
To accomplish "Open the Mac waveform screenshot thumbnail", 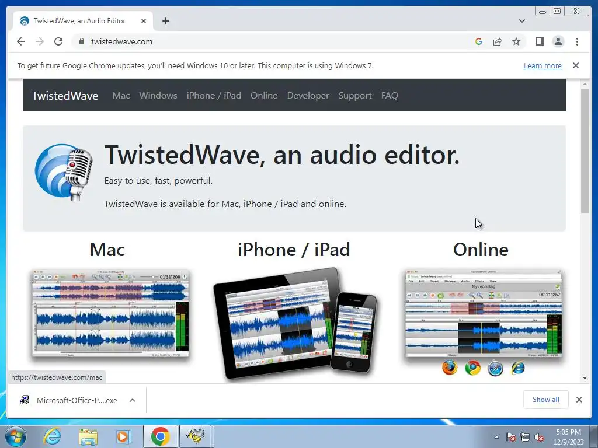I will click(110, 313).
